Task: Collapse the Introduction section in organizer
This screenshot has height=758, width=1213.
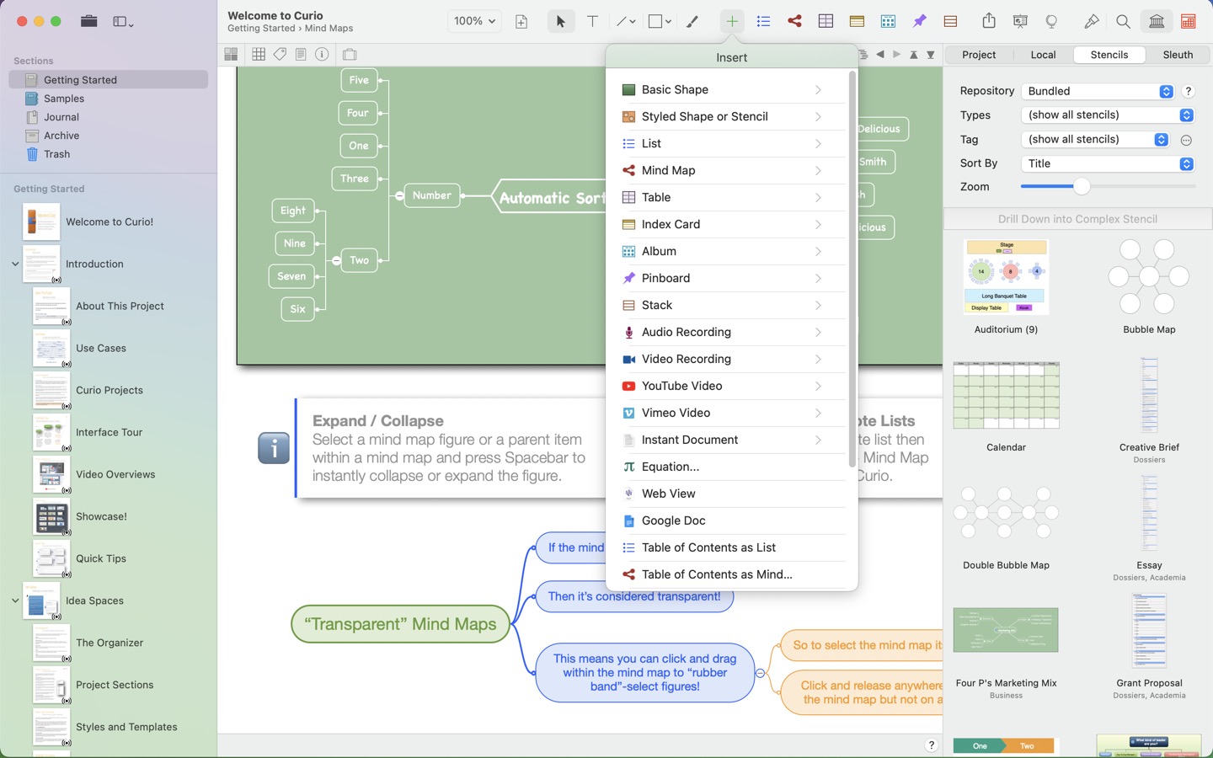Action: tap(15, 264)
